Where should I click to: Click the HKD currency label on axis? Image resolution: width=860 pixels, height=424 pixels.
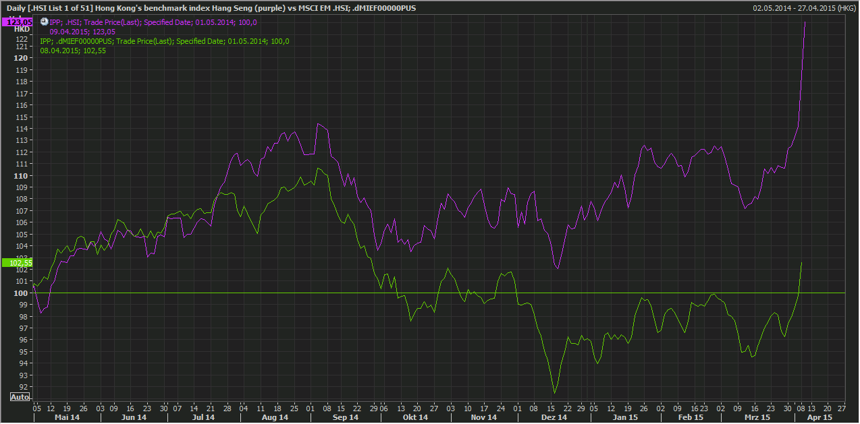coord(22,30)
